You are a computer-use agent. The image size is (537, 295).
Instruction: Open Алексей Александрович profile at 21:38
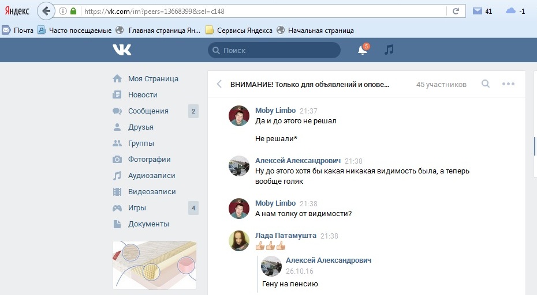(298, 161)
